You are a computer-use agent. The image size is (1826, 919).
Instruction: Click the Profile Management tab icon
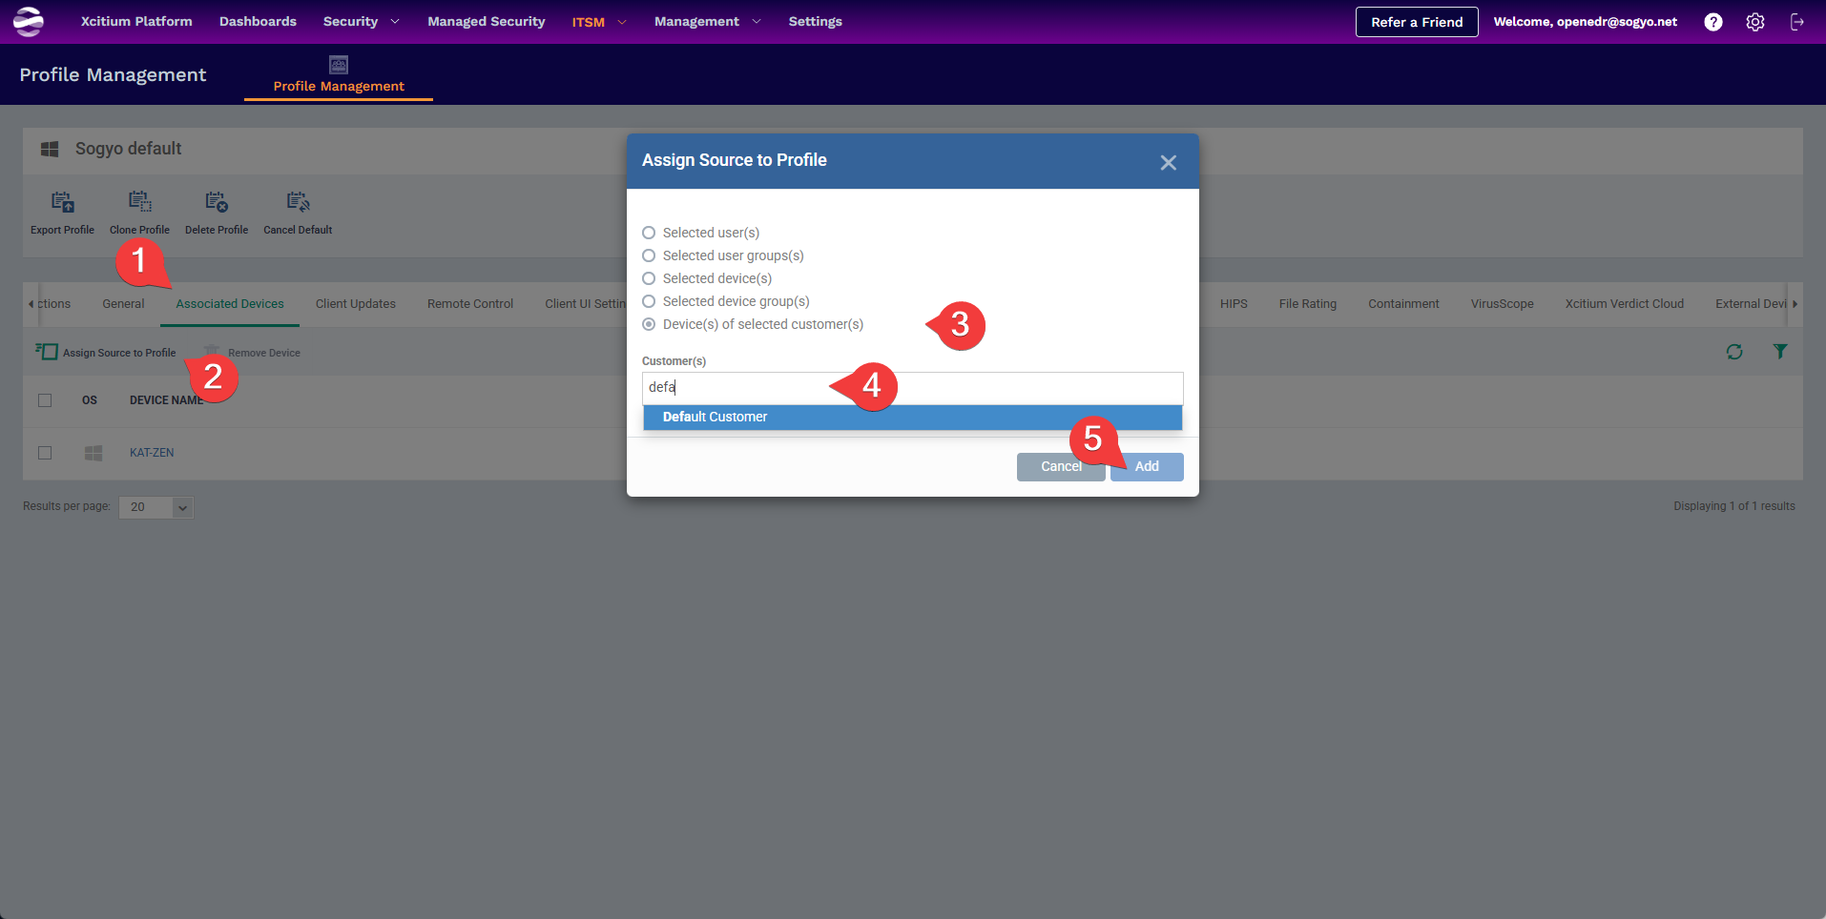pos(339,64)
